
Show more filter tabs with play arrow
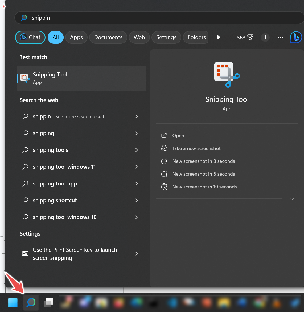tap(218, 37)
